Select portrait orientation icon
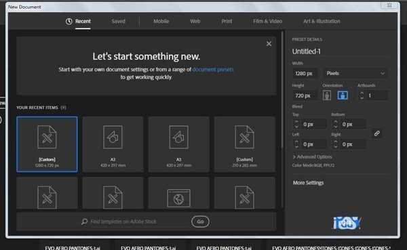 pos(327,95)
